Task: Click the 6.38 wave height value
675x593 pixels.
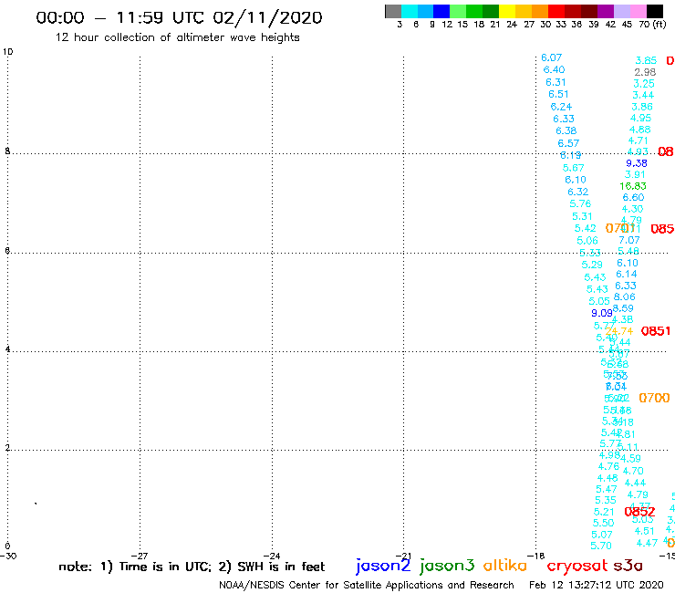Action: [x=566, y=130]
